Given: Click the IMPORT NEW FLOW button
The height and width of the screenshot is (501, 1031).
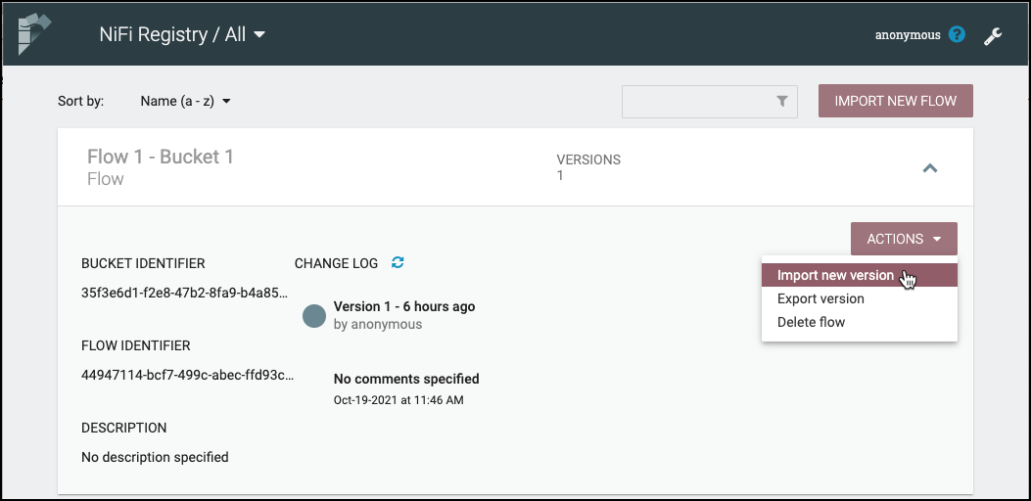Looking at the screenshot, I should (x=895, y=101).
